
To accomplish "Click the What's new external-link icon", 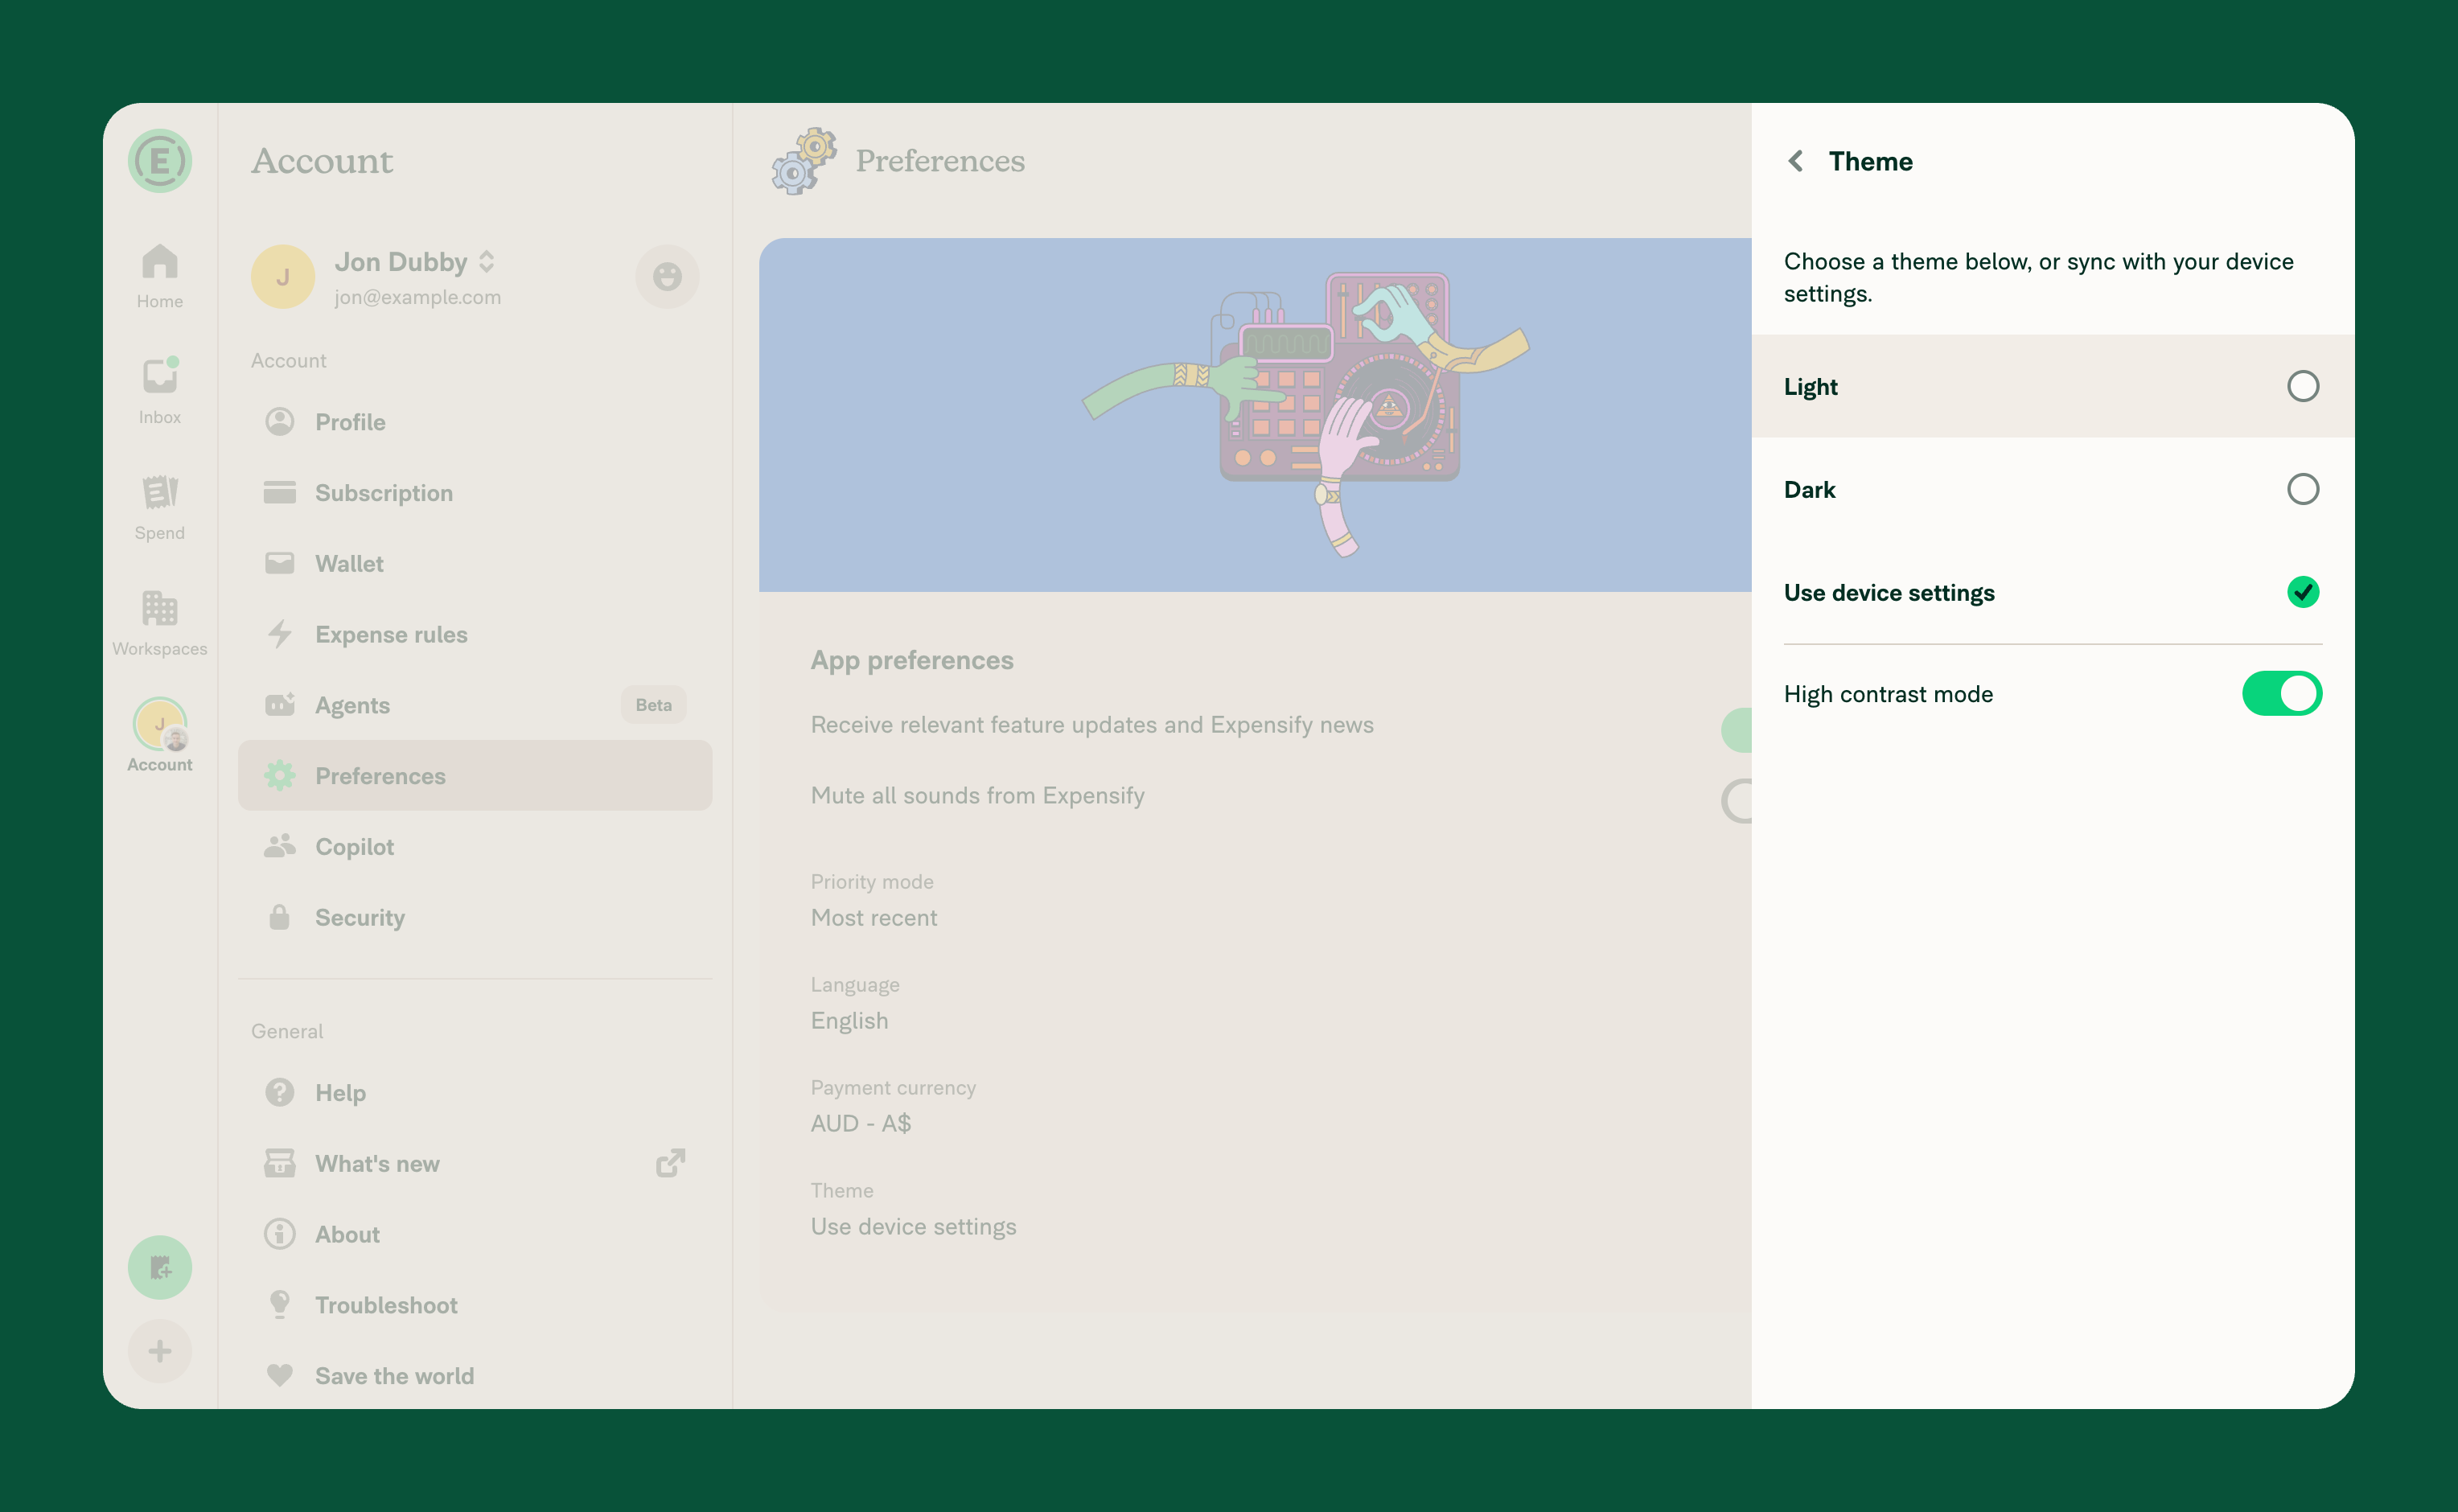I will (x=670, y=1163).
